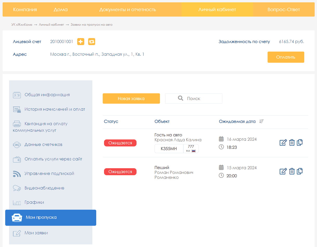
Task: Open the Вопрос-Ответ section
Action: coord(284,10)
